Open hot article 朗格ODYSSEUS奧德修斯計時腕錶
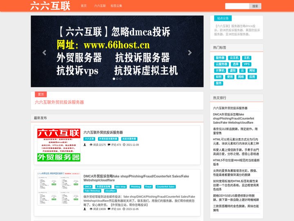 coord(236,198)
